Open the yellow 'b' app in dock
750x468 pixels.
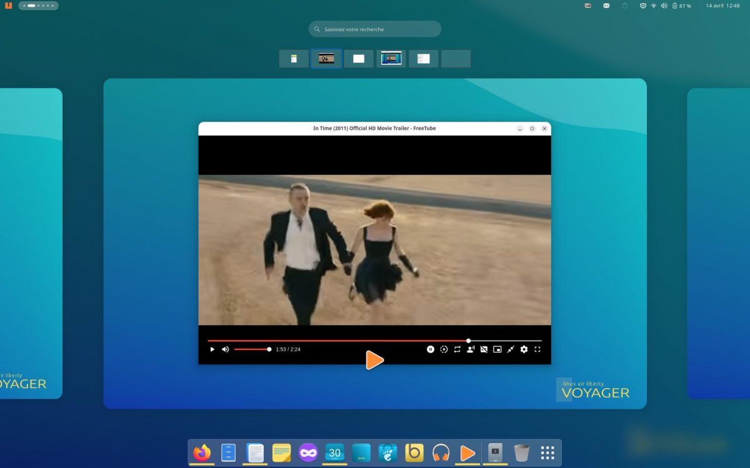point(414,452)
